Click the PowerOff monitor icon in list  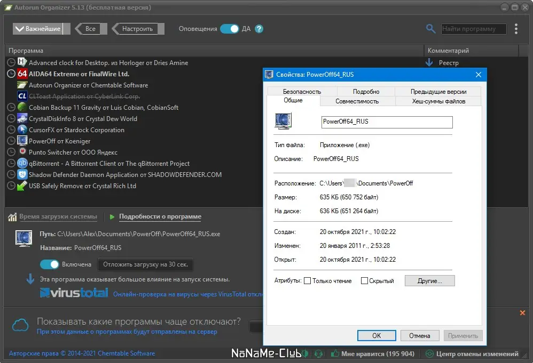pyautogui.click(x=22, y=141)
